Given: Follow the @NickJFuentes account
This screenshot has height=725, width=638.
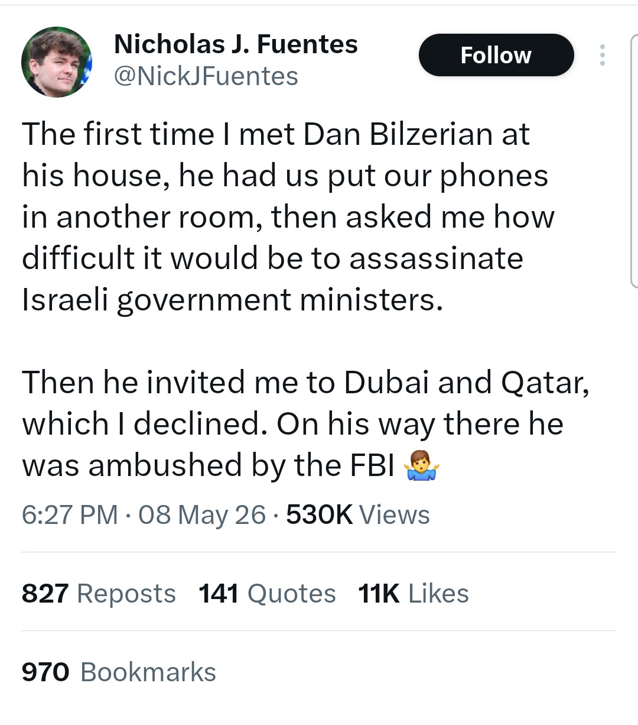Looking at the screenshot, I should [496, 55].
